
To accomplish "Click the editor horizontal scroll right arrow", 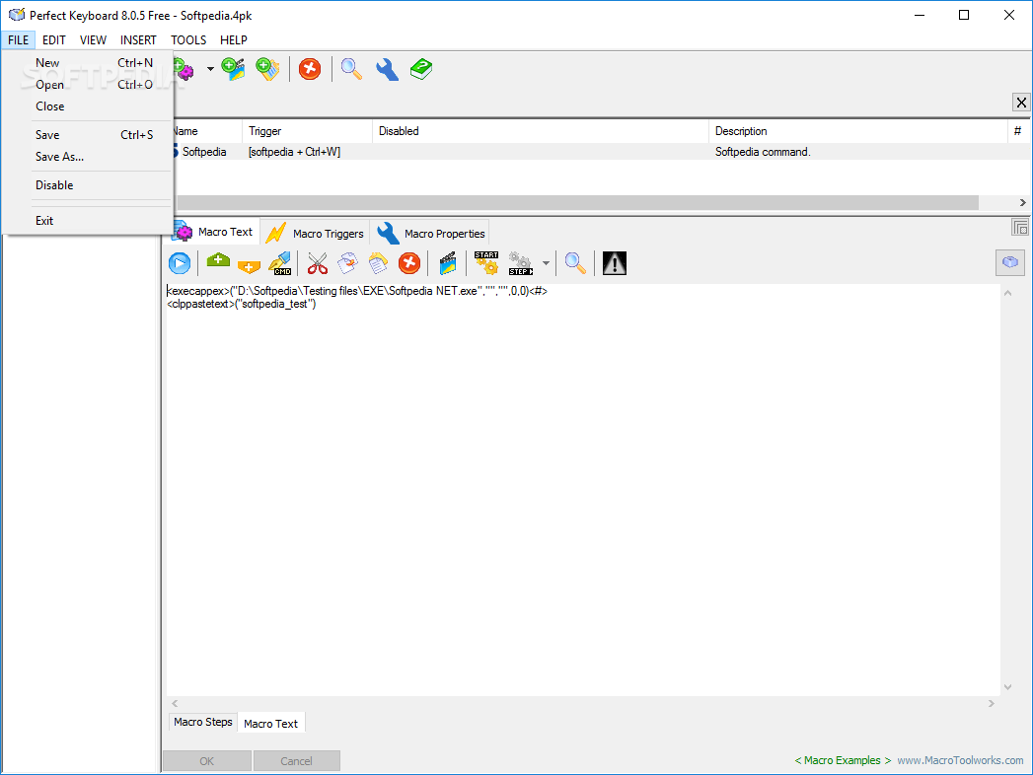I will point(991,703).
